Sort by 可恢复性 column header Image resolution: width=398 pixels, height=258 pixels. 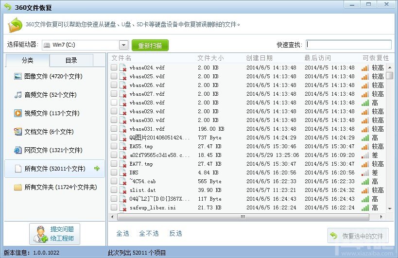376,58
